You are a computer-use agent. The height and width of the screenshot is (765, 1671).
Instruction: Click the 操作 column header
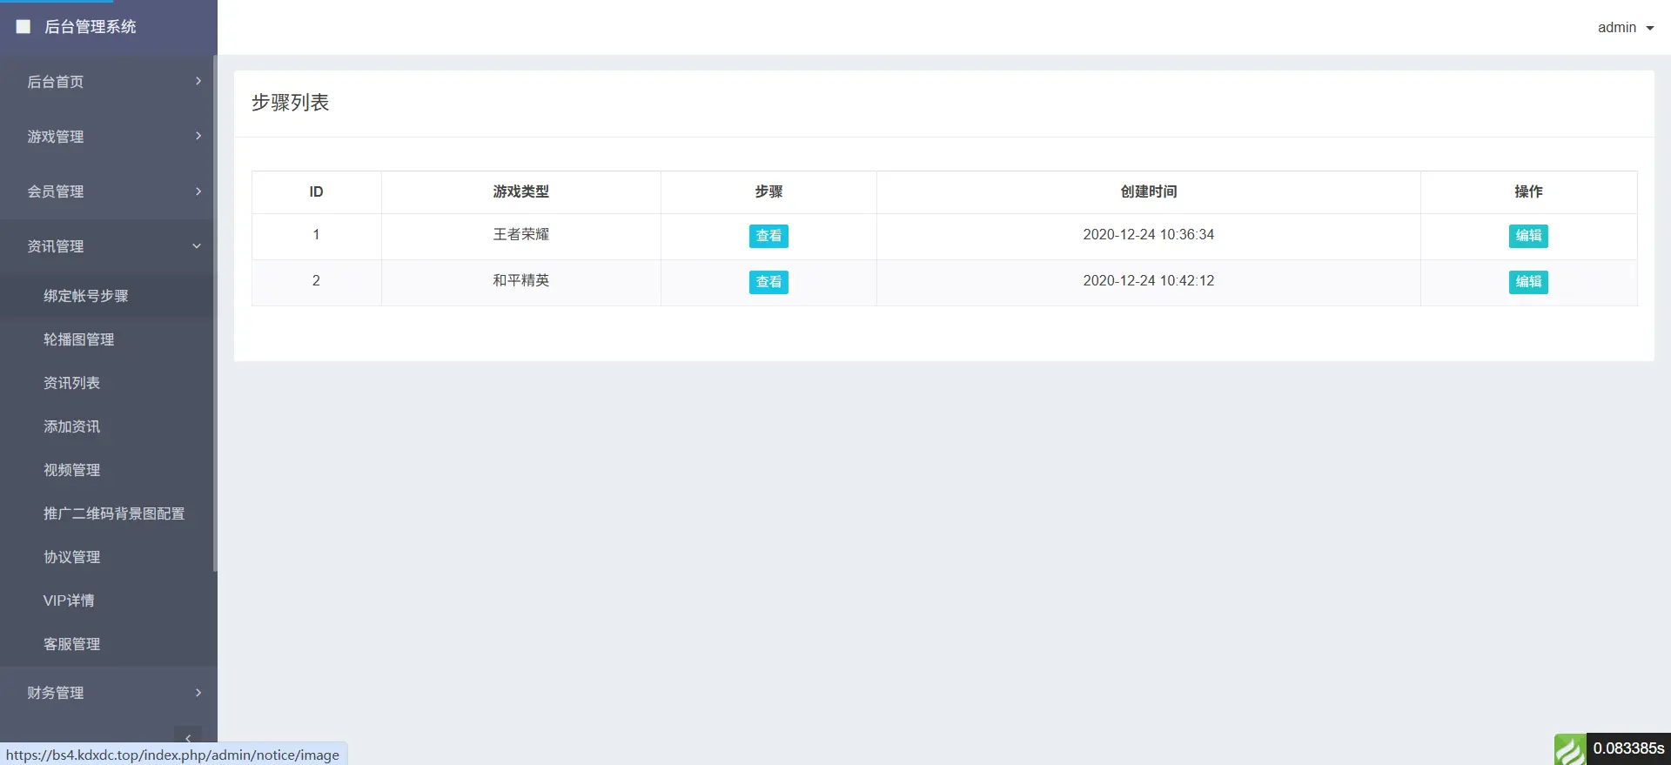coord(1528,191)
